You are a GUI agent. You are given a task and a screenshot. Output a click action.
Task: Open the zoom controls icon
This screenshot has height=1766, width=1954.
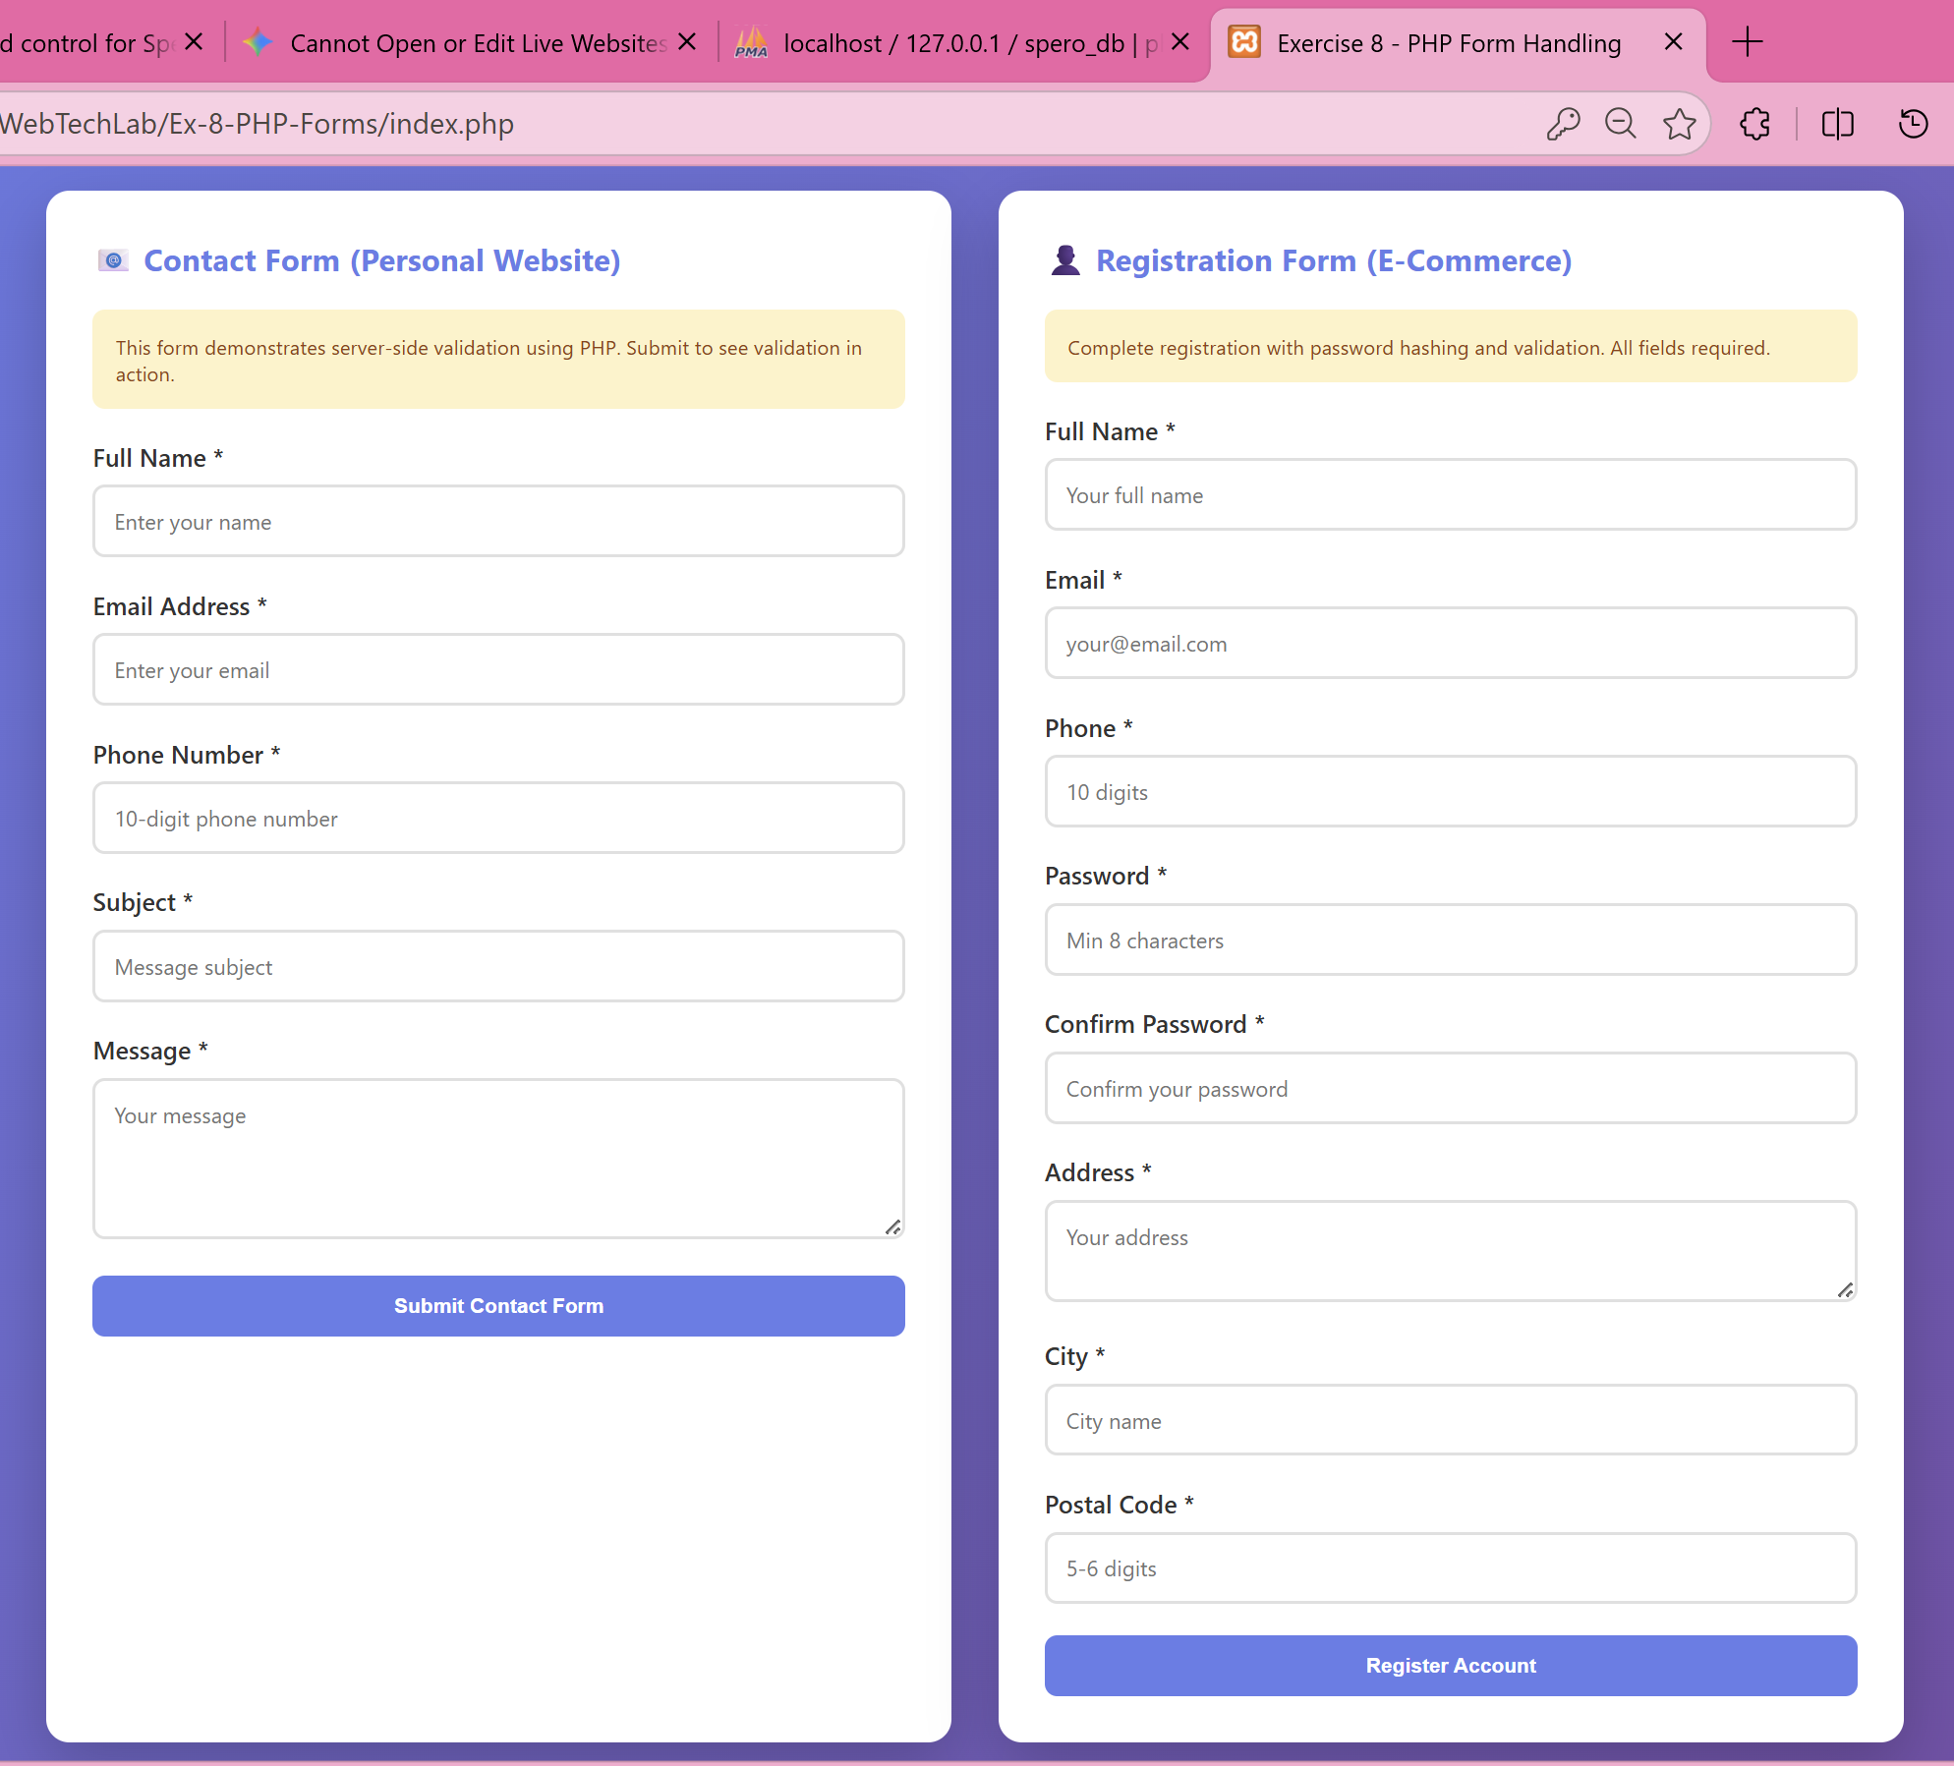(1622, 124)
